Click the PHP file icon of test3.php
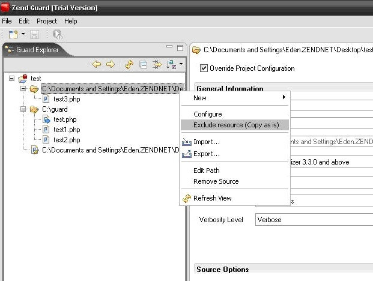Screen dimensions: 373x281 46,99
